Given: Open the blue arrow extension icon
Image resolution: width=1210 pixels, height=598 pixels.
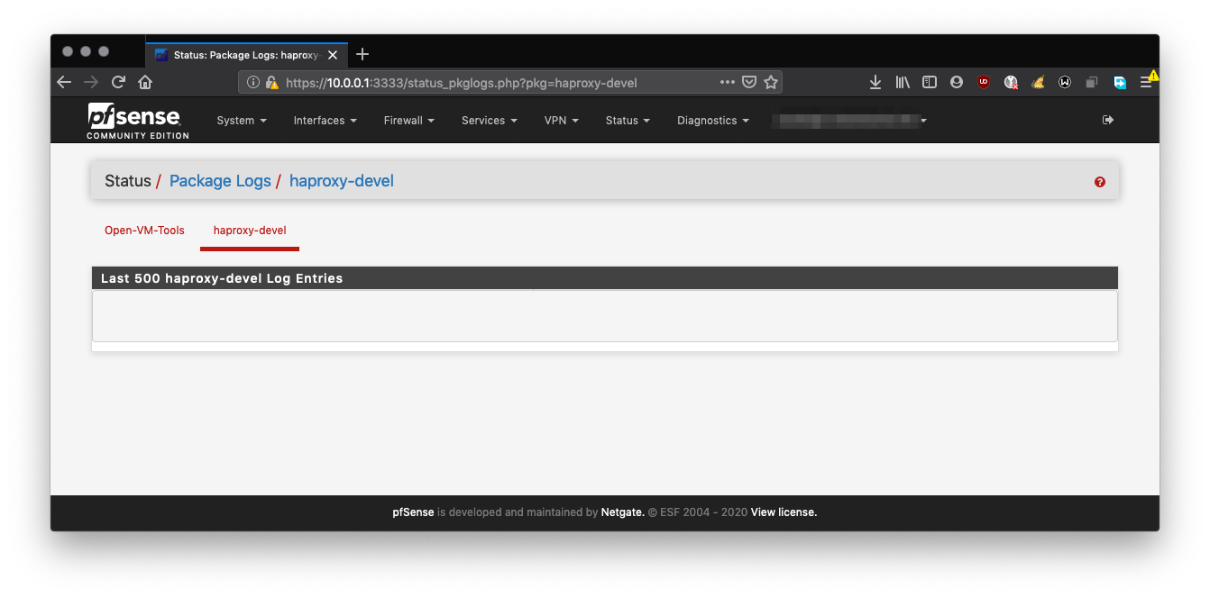Looking at the screenshot, I should (x=1120, y=82).
